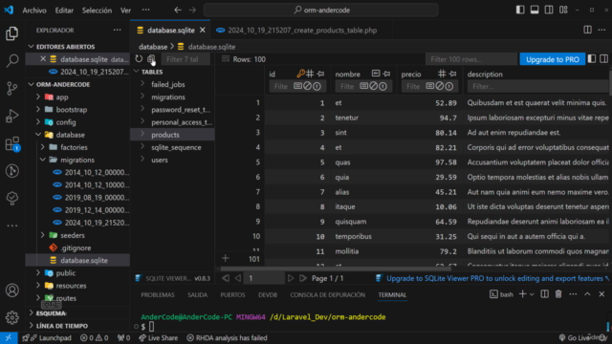Open the Manage gear icon

click(12, 317)
